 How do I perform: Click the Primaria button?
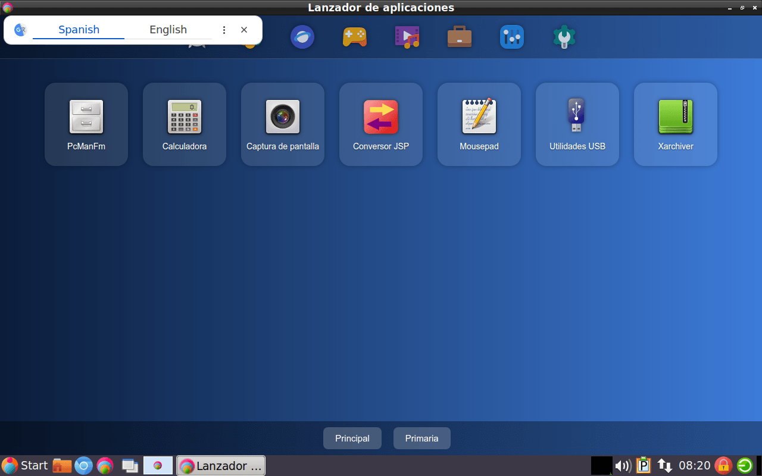421,438
